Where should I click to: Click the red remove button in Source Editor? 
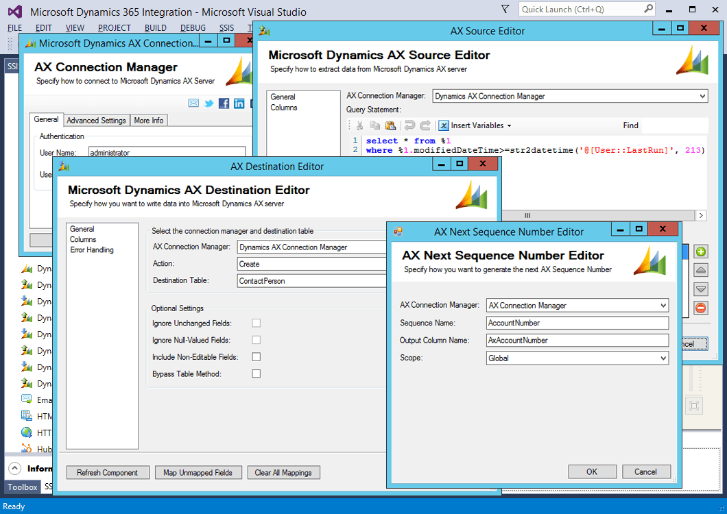(701, 308)
